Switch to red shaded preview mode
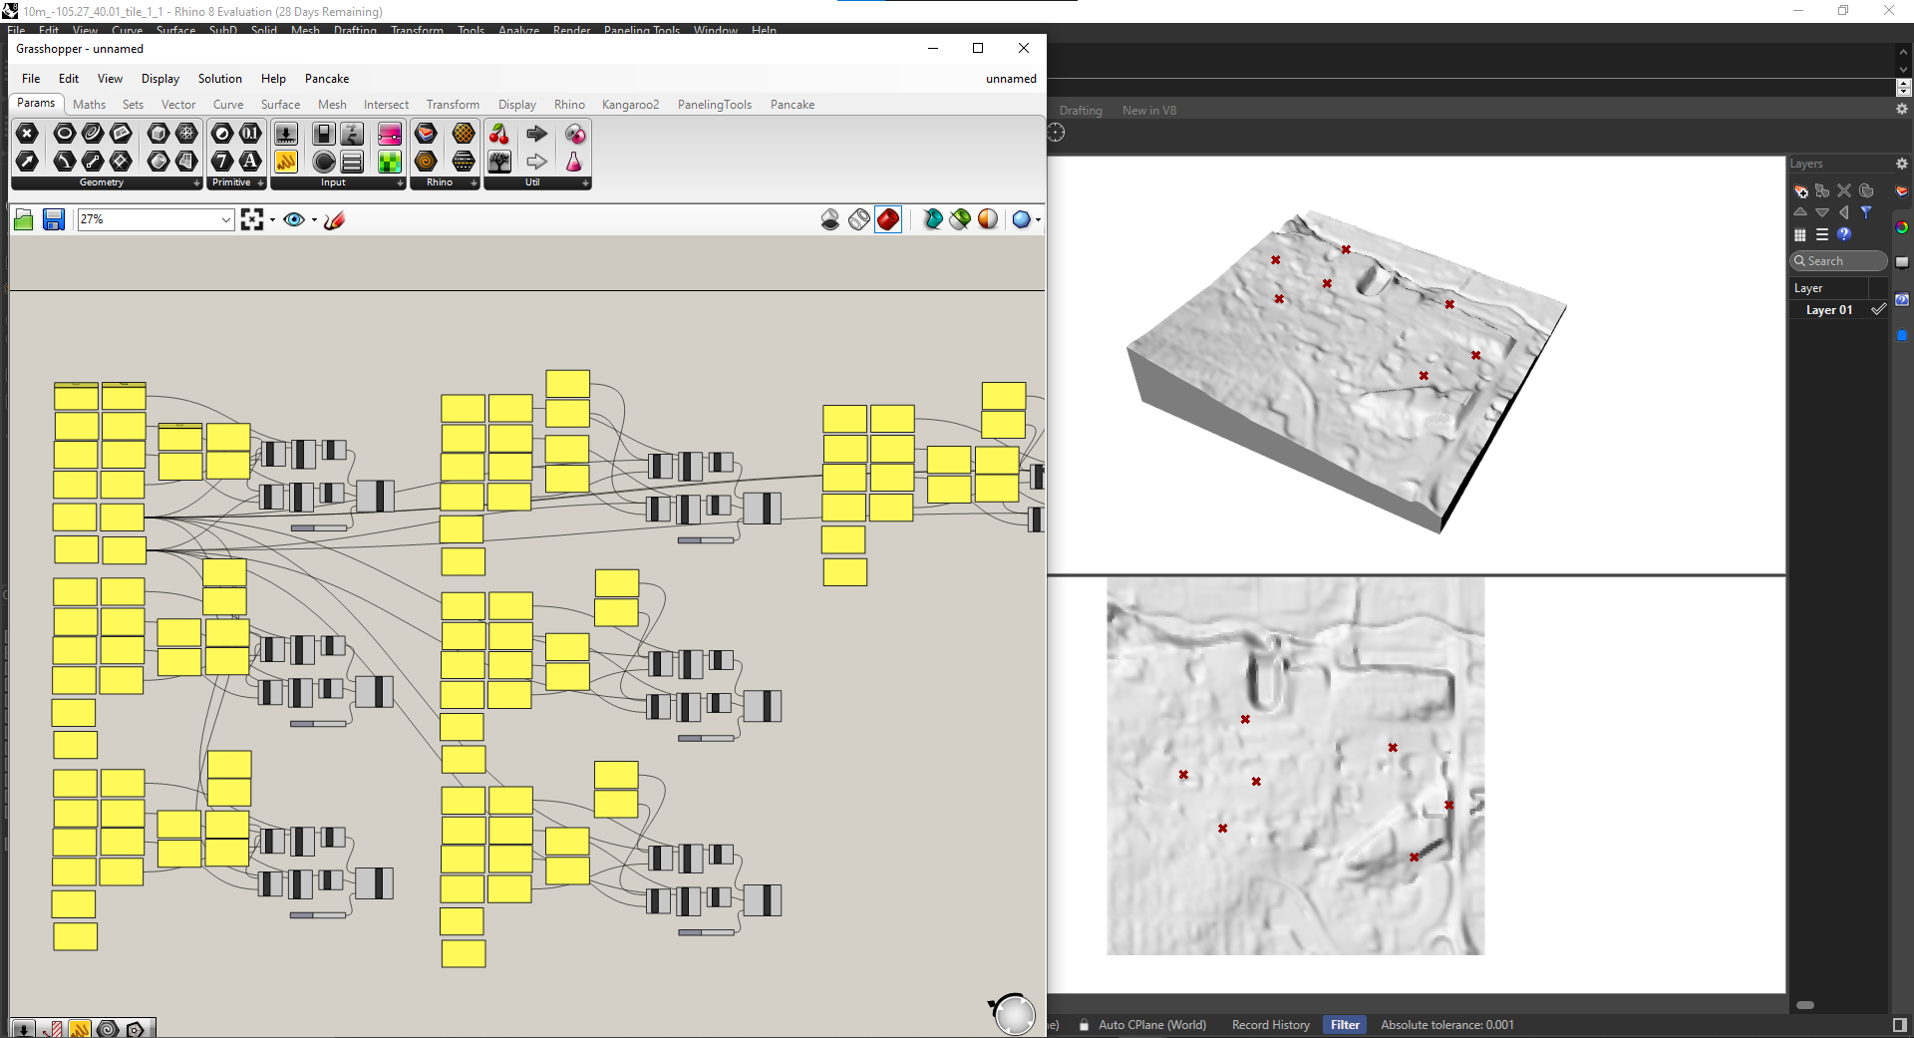 coord(888,219)
